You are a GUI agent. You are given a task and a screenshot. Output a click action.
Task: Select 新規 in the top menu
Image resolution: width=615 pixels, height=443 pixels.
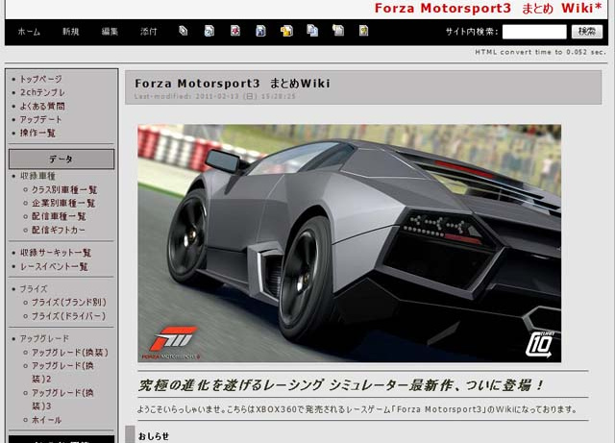(71, 32)
